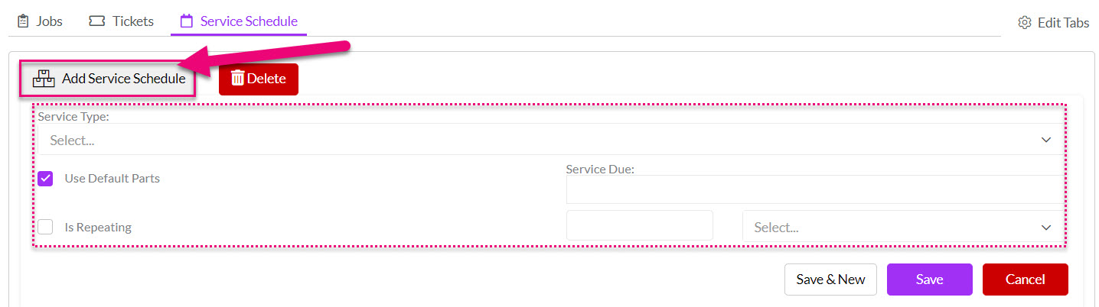Click the red Cancel button
Viewport: 1099px width, 307px height.
pyautogui.click(x=1025, y=280)
